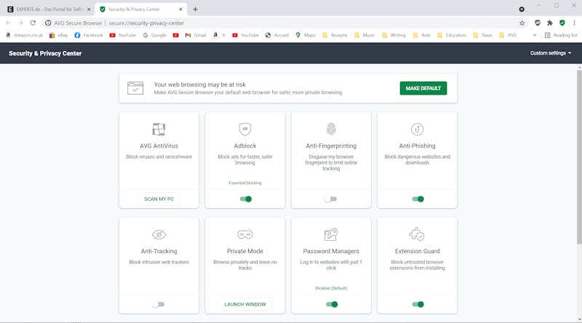Disable the Extension Guard toggle
The width and height of the screenshot is (582, 323).
[x=418, y=304]
